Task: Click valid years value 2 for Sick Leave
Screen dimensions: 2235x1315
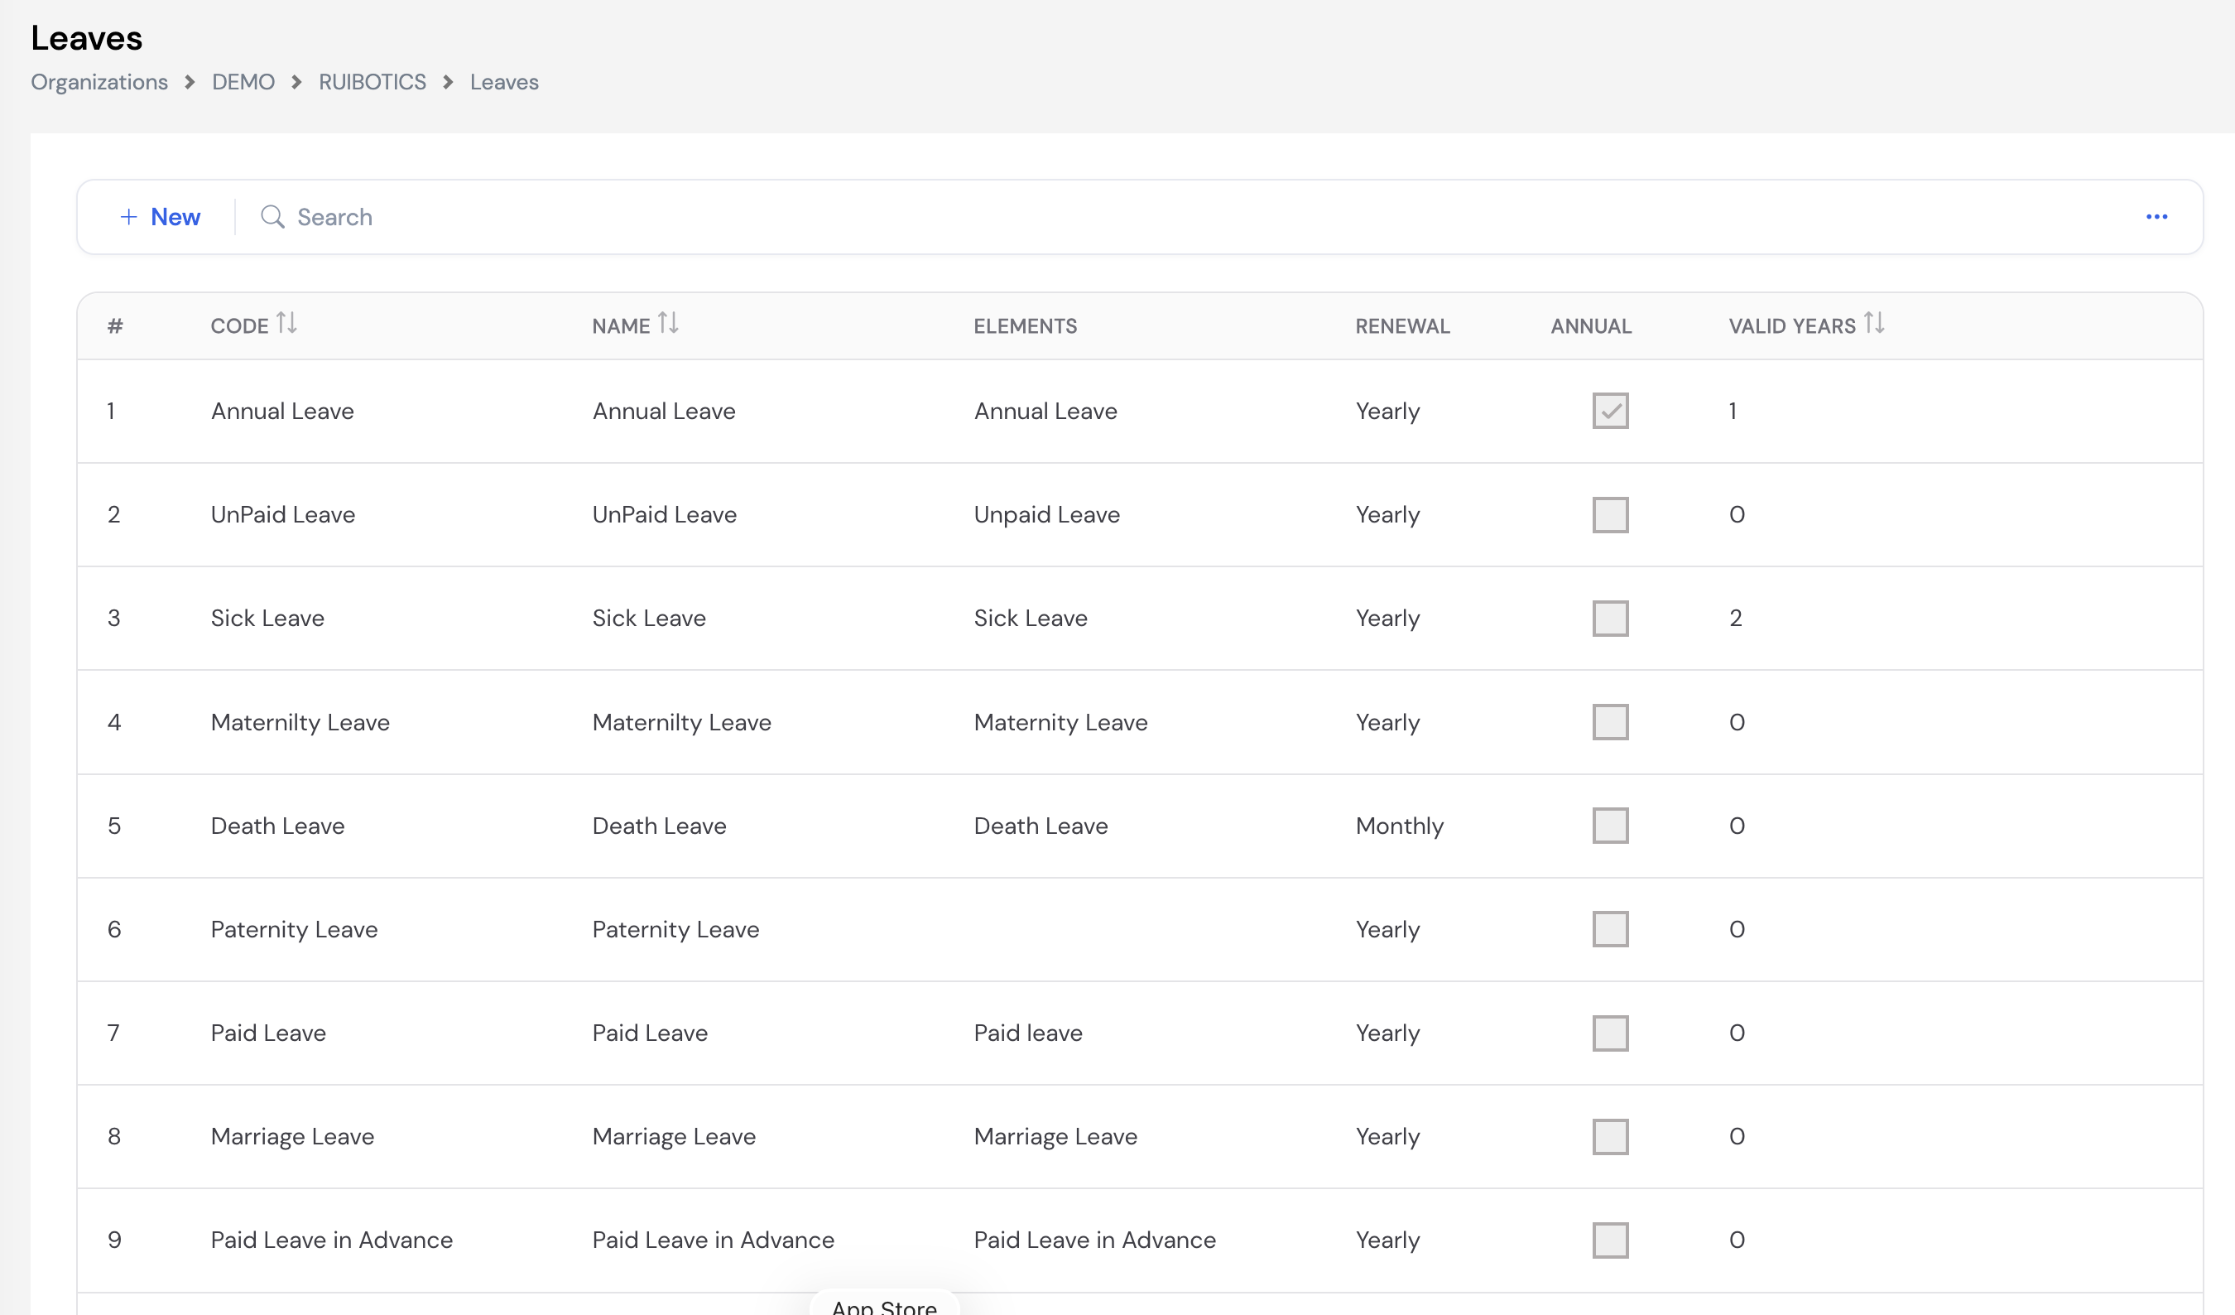Action: 1736,619
